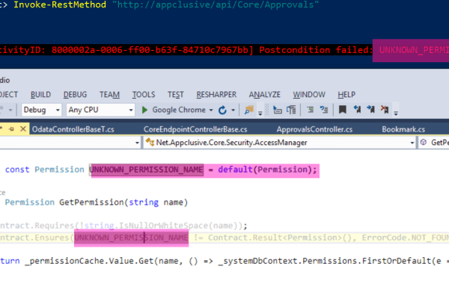
Task: Click the Contract.Requires line
Action: pyautogui.click(x=123, y=226)
